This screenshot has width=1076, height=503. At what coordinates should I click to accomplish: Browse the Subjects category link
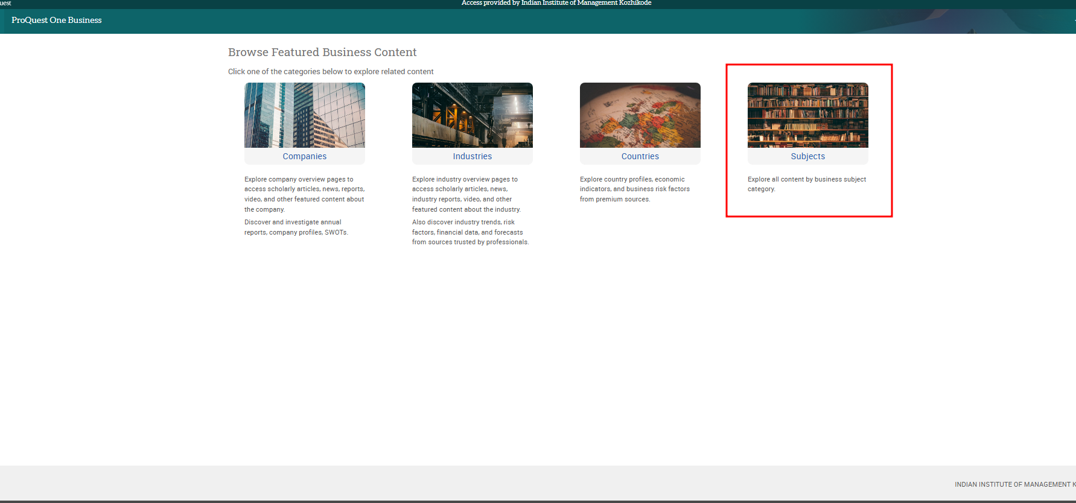(x=807, y=156)
